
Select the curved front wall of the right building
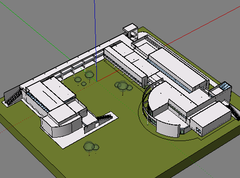pos(168,129)
